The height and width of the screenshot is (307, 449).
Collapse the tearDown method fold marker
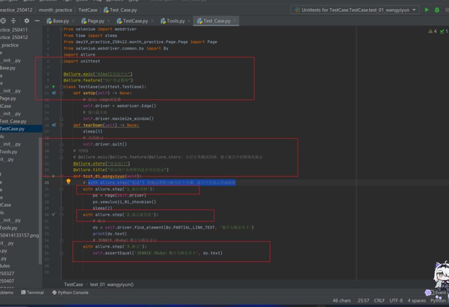click(x=61, y=125)
